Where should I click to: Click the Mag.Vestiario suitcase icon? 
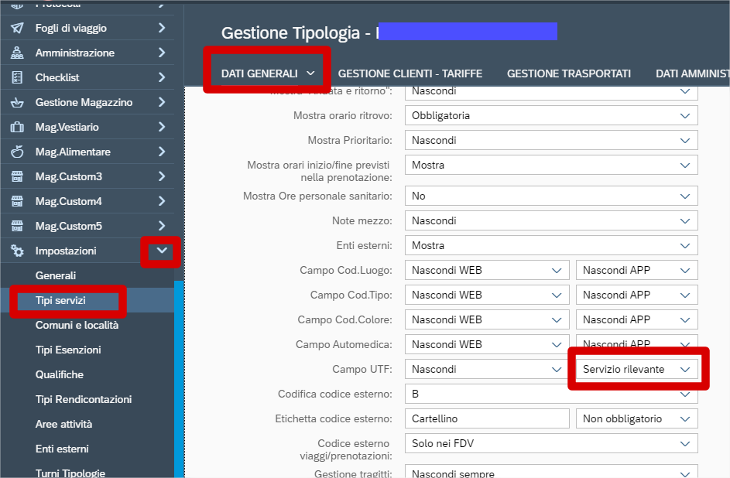click(x=17, y=127)
